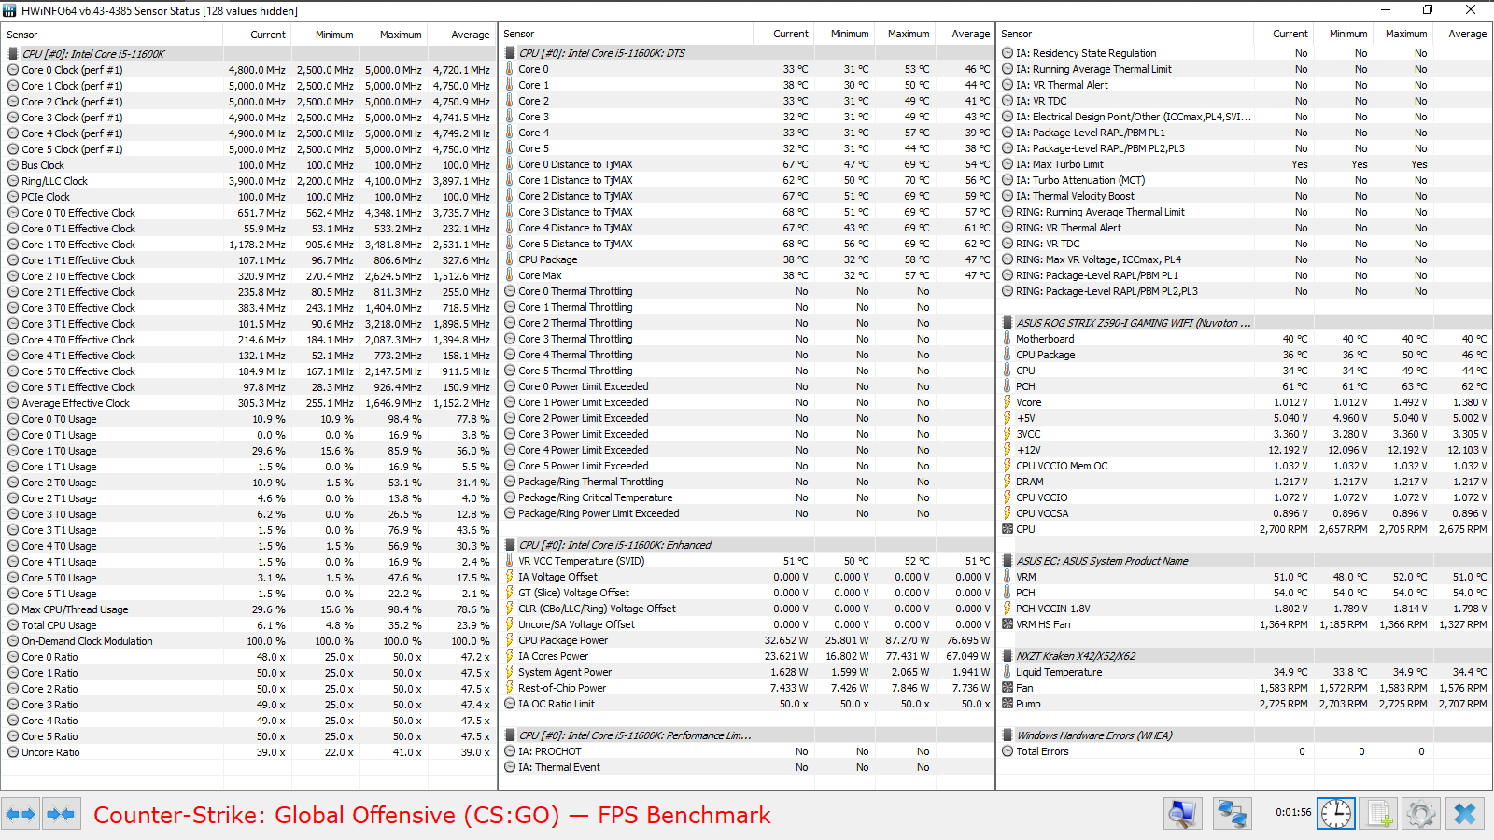The width and height of the screenshot is (1494, 840).
Task: Click the CPU chip icon beside 'CPU [#0]: Intel Core i5-11600K: DTS'
Action: pyautogui.click(x=510, y=53)
